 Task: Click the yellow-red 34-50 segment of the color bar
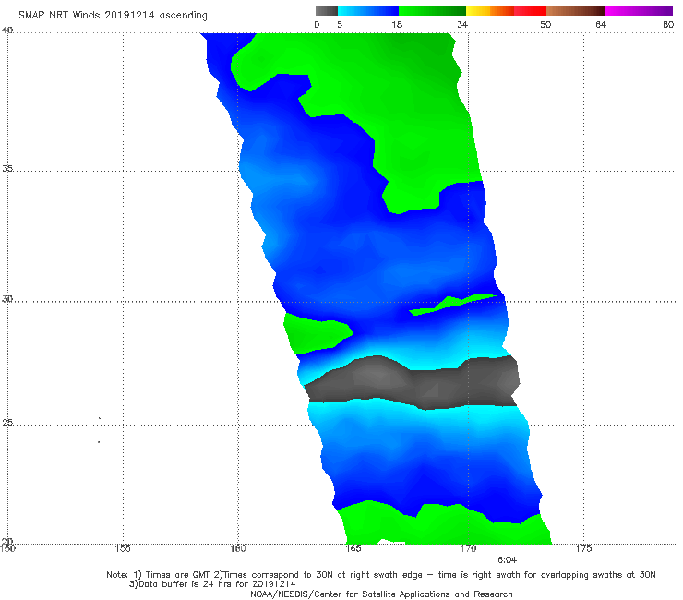coord(506,11)
